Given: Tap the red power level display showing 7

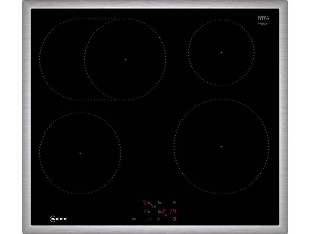Looking at the screenshot, I should [x=144, y=203].
